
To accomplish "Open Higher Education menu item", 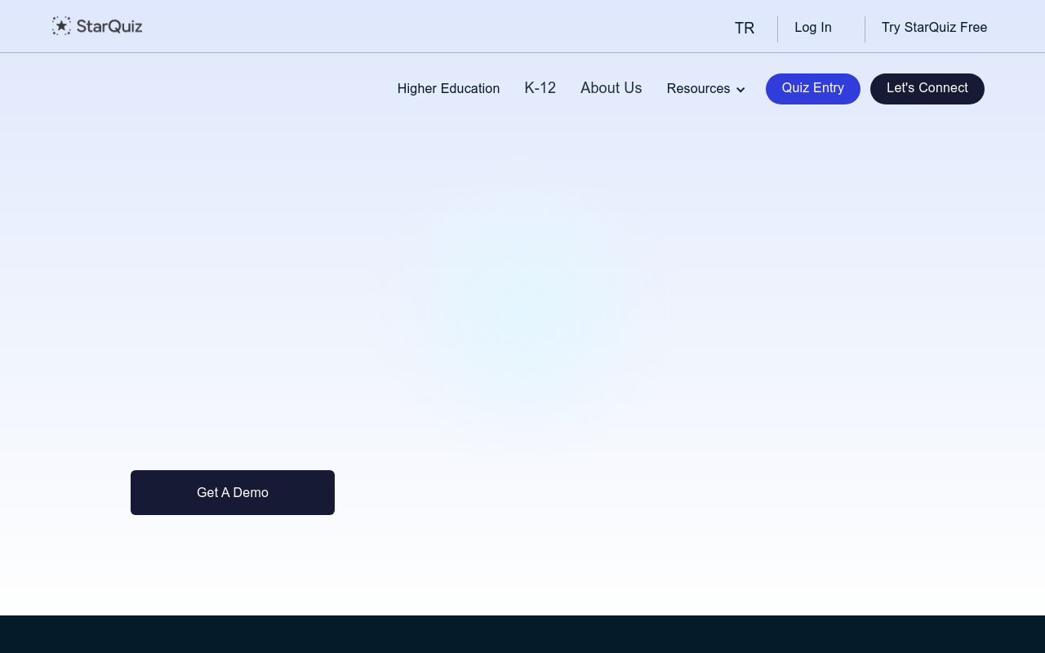I will coord(448,89).
